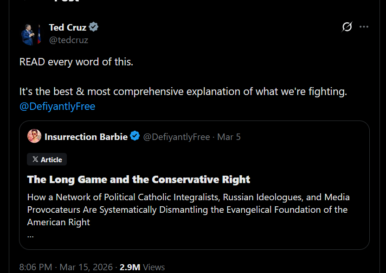Click the 'READ every word of this' text

[76, 62]
